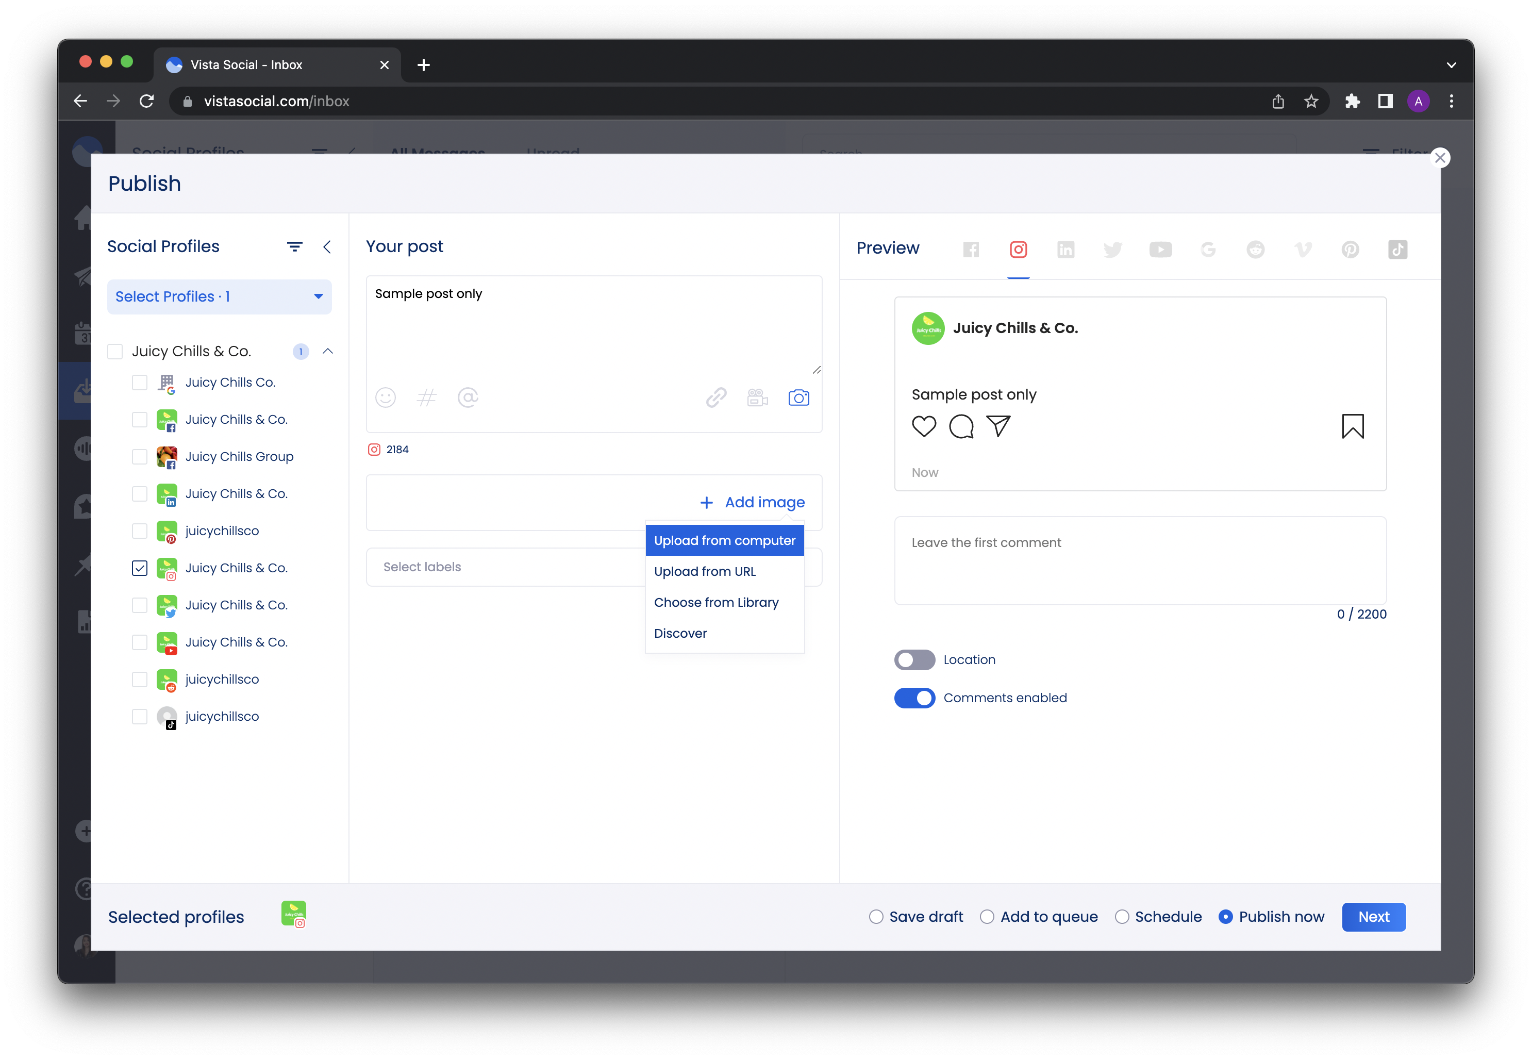1532x1060 pixels.
Task: Click the Add image button
Action: click(x=753, y=503)
